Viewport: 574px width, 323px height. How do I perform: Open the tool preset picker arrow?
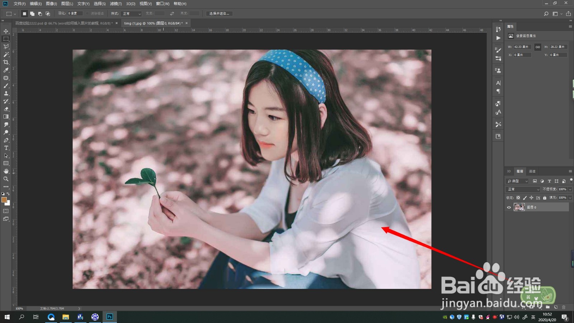(15, 14)
